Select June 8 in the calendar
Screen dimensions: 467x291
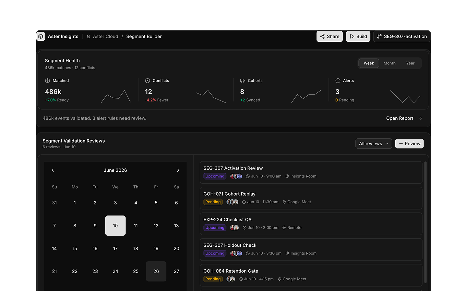[x=75, y=226]
